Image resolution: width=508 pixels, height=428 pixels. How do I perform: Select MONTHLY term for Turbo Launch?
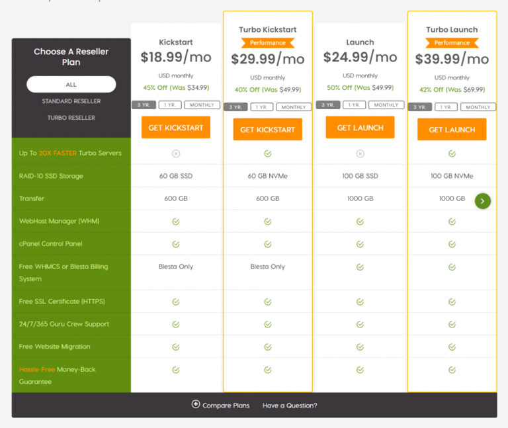pos(478,107)
